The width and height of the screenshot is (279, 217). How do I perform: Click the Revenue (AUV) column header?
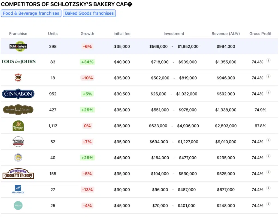tap(226, 34)
